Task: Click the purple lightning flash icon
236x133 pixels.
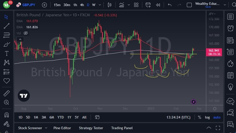Action: [x=193, y=102]
